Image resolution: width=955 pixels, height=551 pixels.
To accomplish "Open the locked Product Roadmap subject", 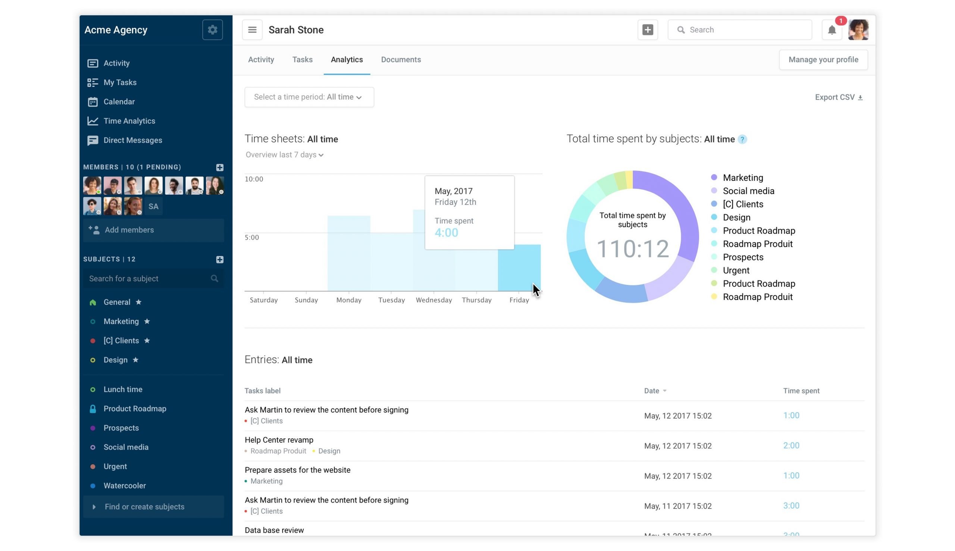I will pos(135,409).
